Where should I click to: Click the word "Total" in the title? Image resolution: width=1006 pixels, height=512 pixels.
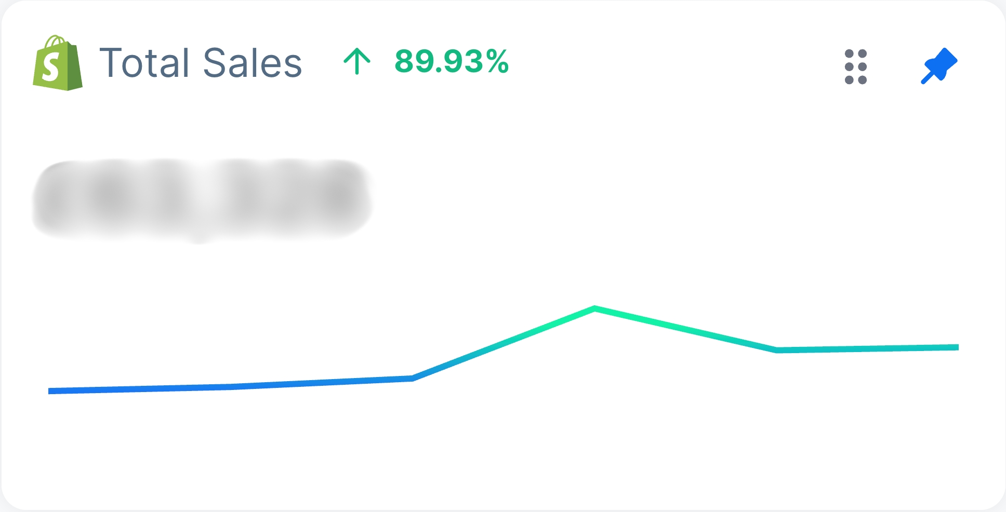coord(144,63)
